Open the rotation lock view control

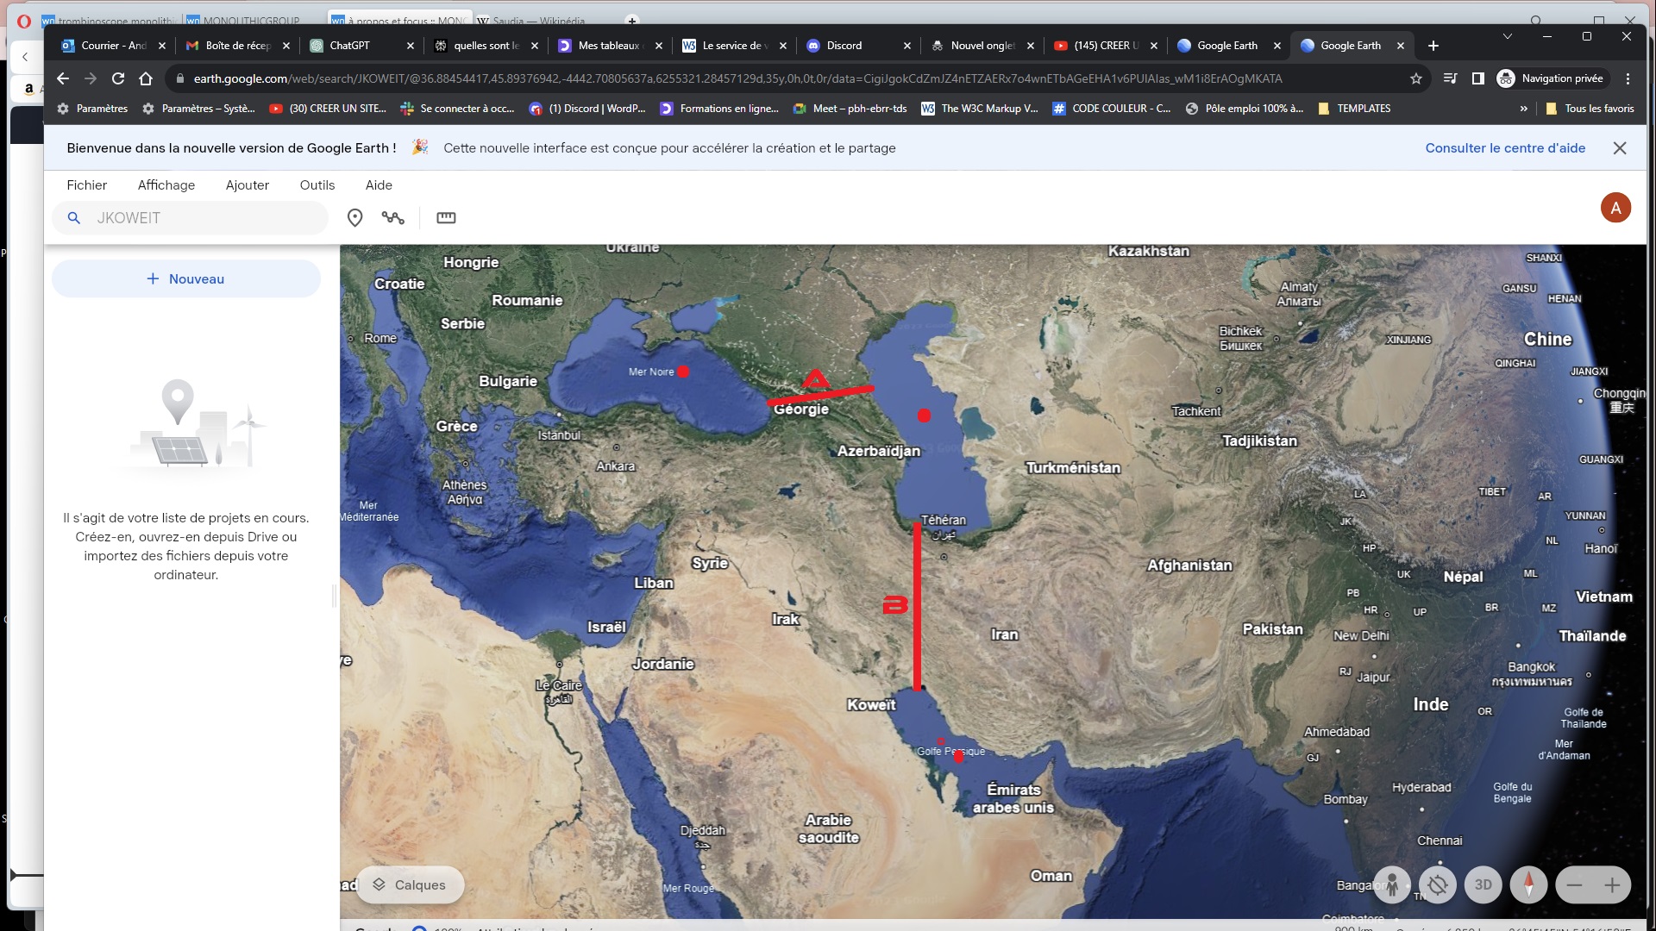pyautogui.click(x=1438, y=884)
